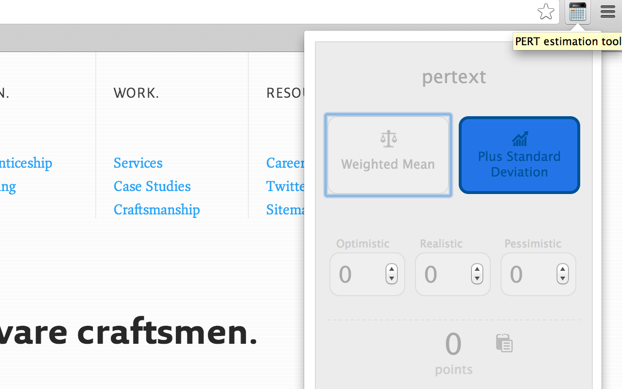Click the bar chart icon on Plus Standard Deviation
This screenshot has width=622, height=389.
click(519, 140)
